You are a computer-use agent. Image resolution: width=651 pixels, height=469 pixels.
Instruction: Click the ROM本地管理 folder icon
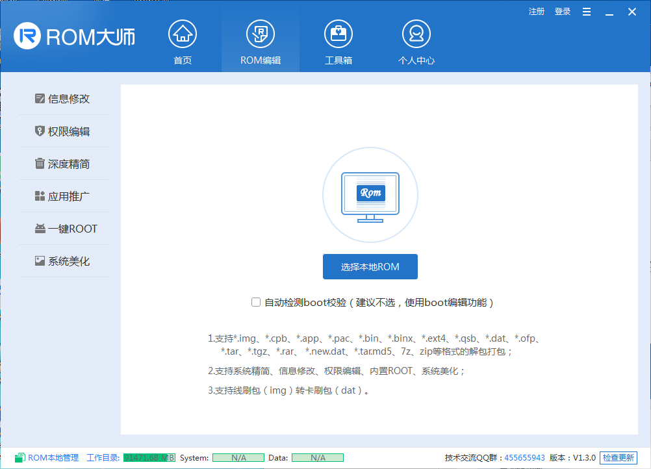[20, 458]
